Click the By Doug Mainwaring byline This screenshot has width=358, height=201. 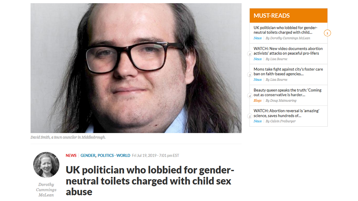click(281, 101)
